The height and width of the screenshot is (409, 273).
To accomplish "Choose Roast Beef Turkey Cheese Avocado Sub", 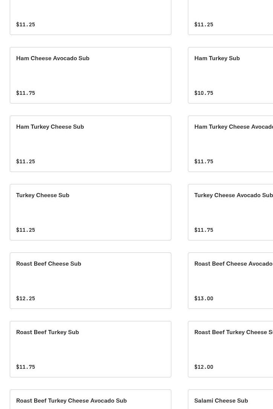I will click(x=71, y=400).
